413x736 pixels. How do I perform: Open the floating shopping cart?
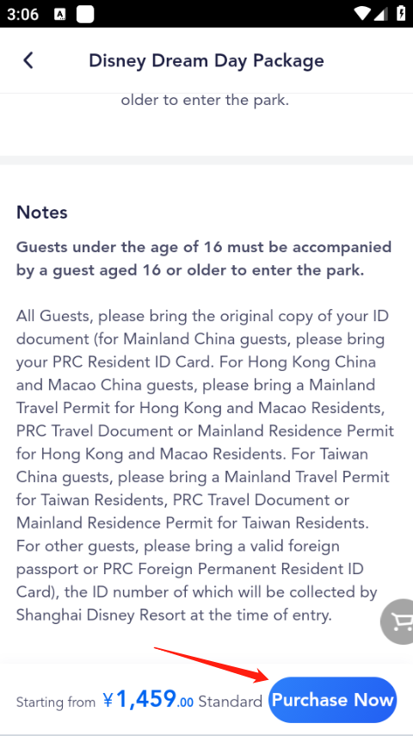point(397,622)
